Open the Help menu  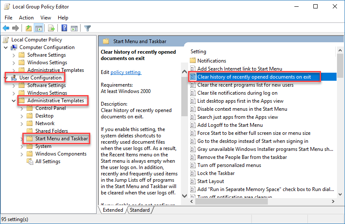[x=63, y=18]
